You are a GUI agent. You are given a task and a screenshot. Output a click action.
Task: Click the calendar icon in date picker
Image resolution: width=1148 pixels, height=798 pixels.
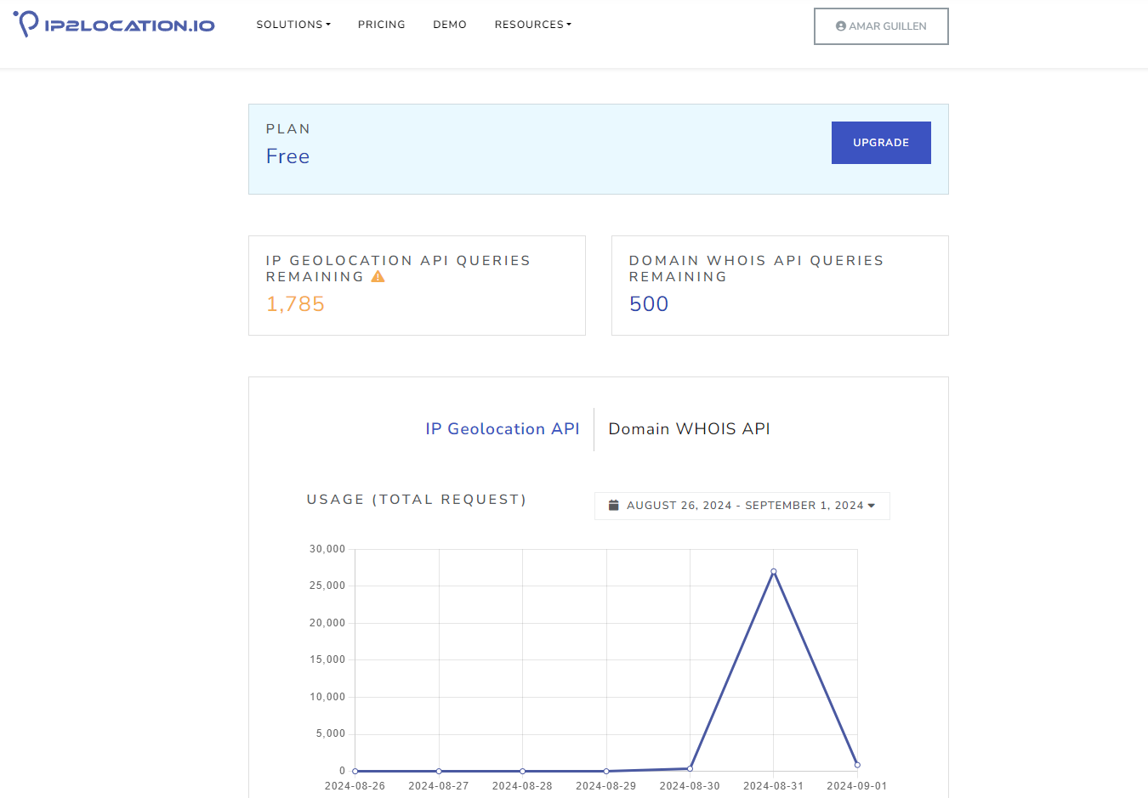tap(613, 506)
